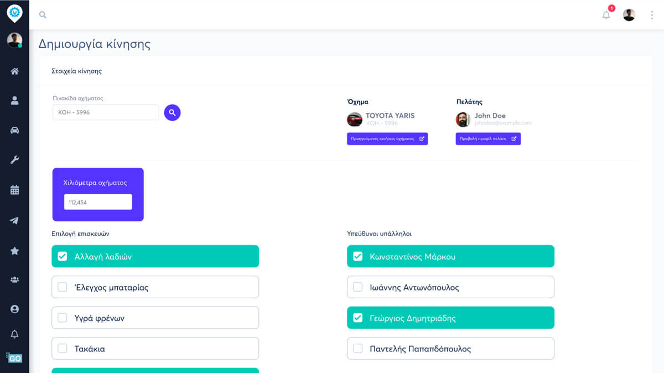
Task: Click the Χιλιόμετρα οχήματος input field
Action: pyautogui.click(x=97, y=201)
